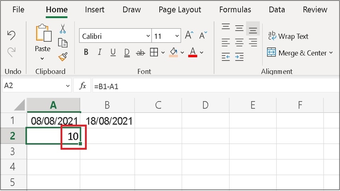The width and height of the screenshot is (340, 191).
Task: Switch to the Page Layout tab
Action: coord(180,10)
